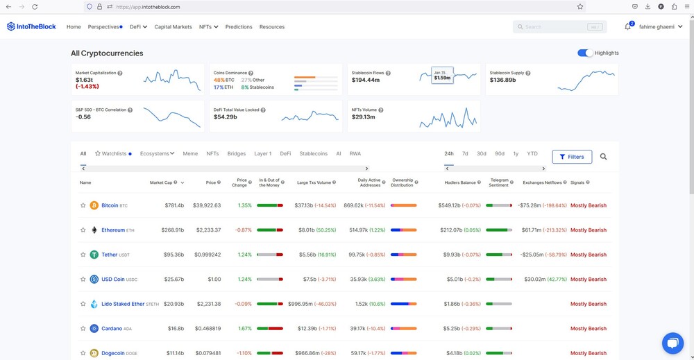Screen dimensions: 694x360
Task: Click Stablecoin Supply help icon
Action: [528, 73]
